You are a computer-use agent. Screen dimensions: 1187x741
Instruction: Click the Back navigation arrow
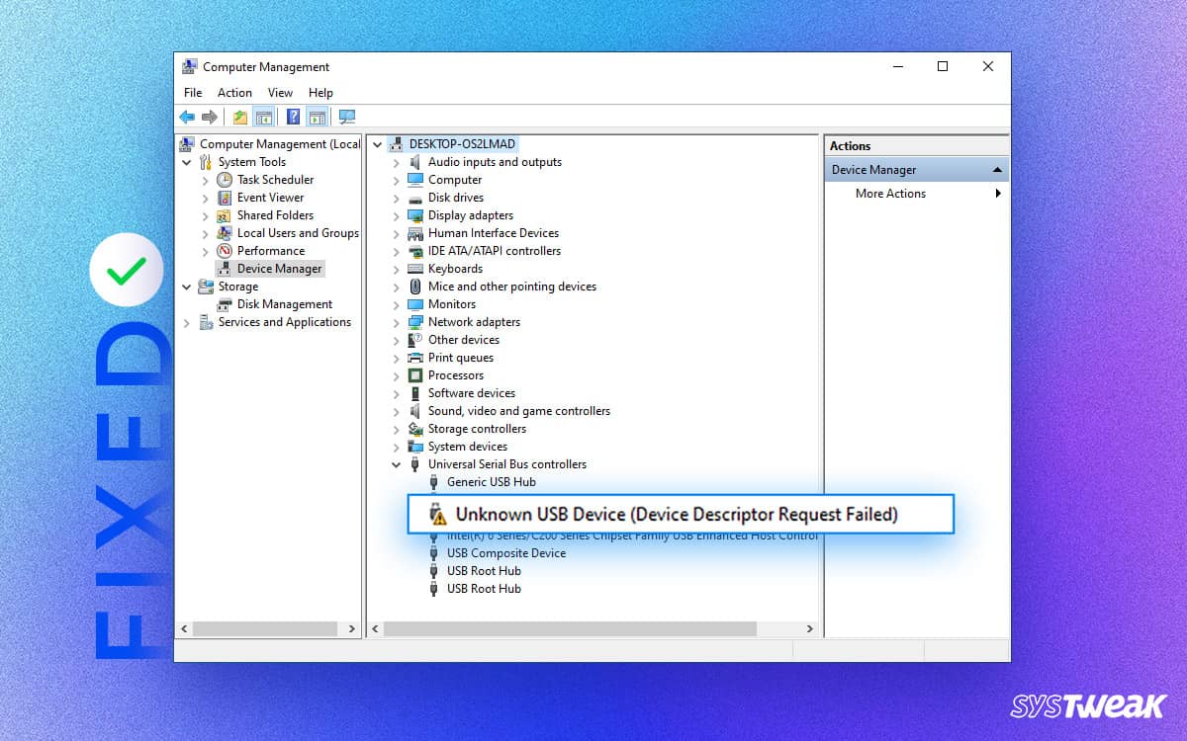(188, 117)
